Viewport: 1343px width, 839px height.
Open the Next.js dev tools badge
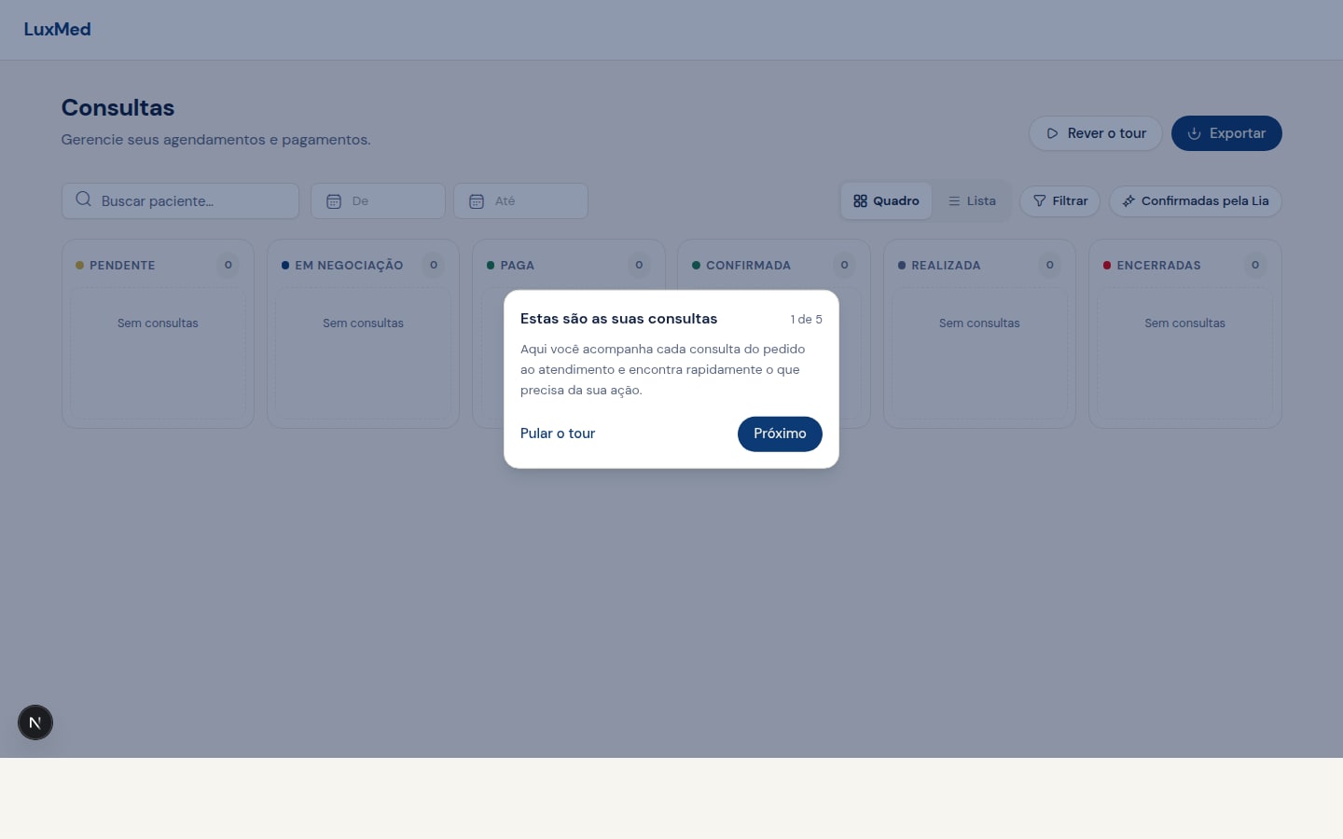coord(35,722)
